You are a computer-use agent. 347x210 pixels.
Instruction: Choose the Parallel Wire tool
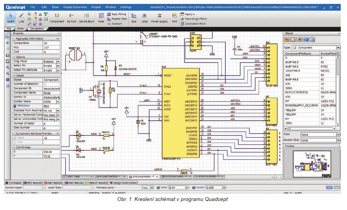pos(117,19)
